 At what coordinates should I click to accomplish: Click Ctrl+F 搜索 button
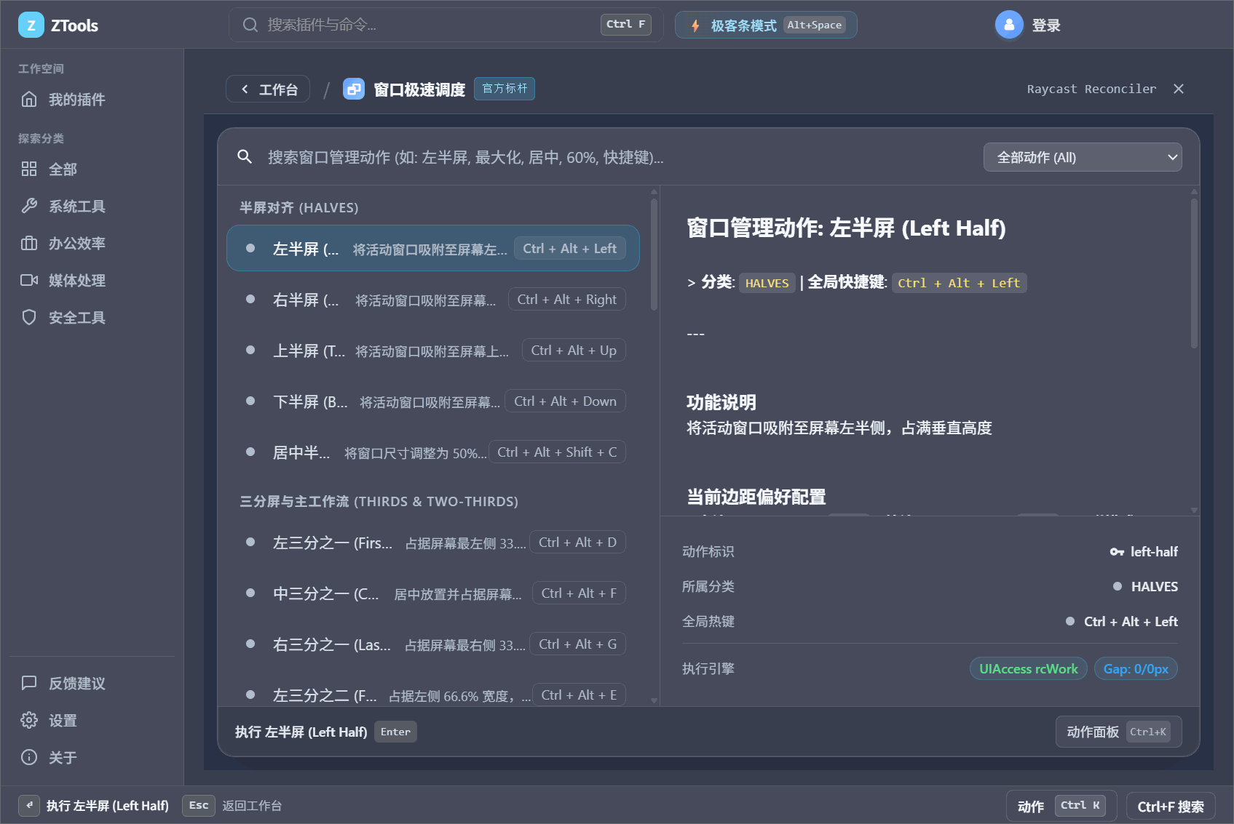click(1171, 807)
